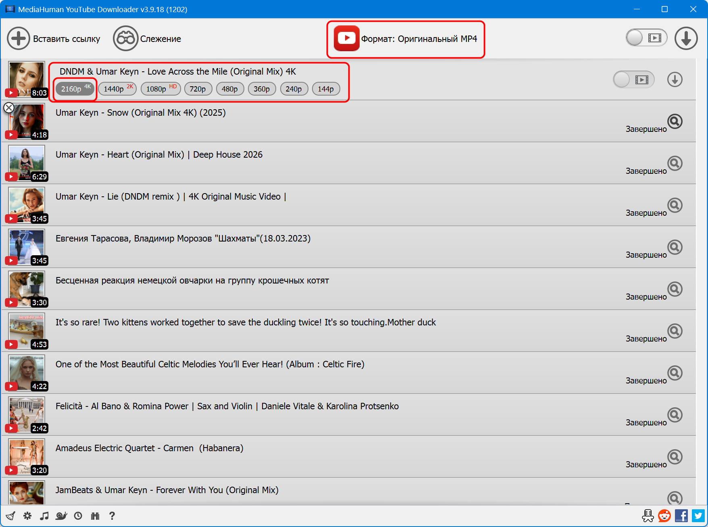Click the title 'Felicità - Al Bano & Romina Power'
This screenshot has width=708, height=527.
[x=122, y=406]
